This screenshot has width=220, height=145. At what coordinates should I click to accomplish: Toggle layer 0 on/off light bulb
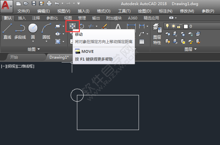pyautogui.click(x=167, y=26)
